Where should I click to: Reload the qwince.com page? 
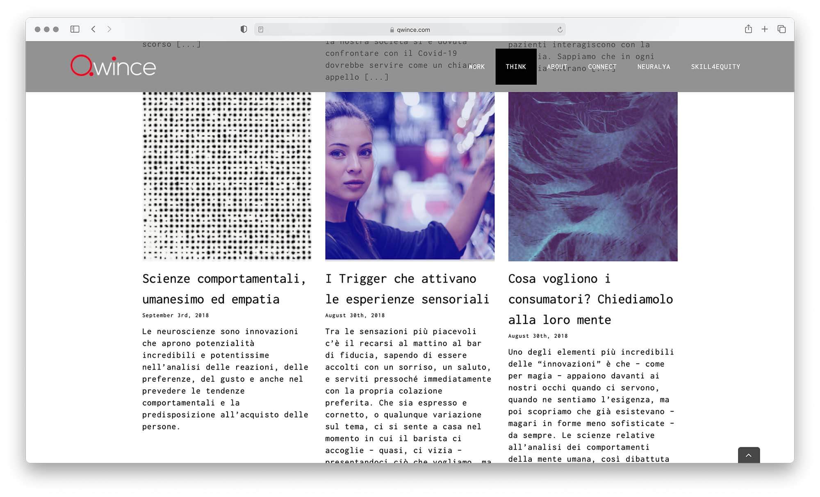click(560, 30)
